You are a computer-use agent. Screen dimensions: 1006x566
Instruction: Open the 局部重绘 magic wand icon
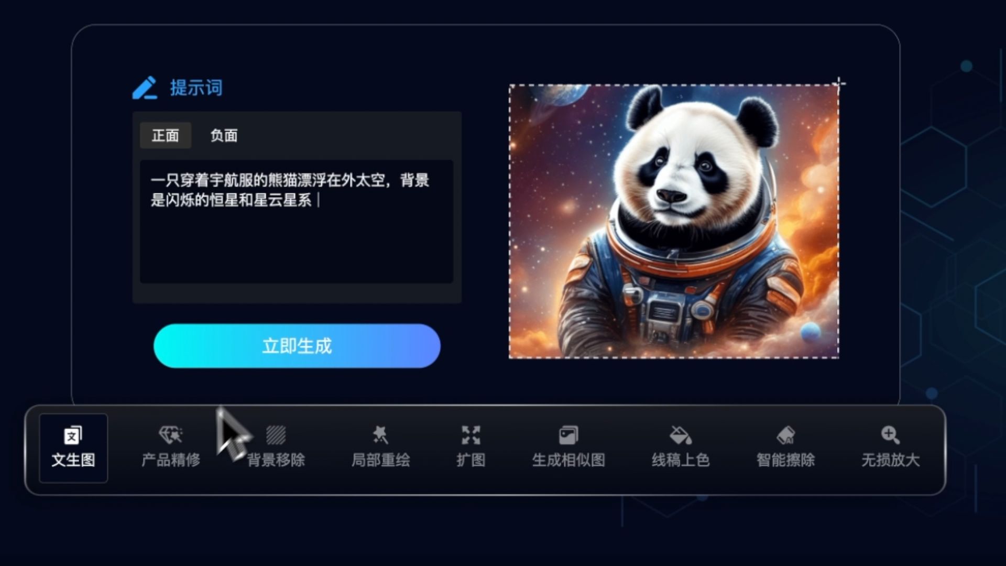[x=380, y=435]
